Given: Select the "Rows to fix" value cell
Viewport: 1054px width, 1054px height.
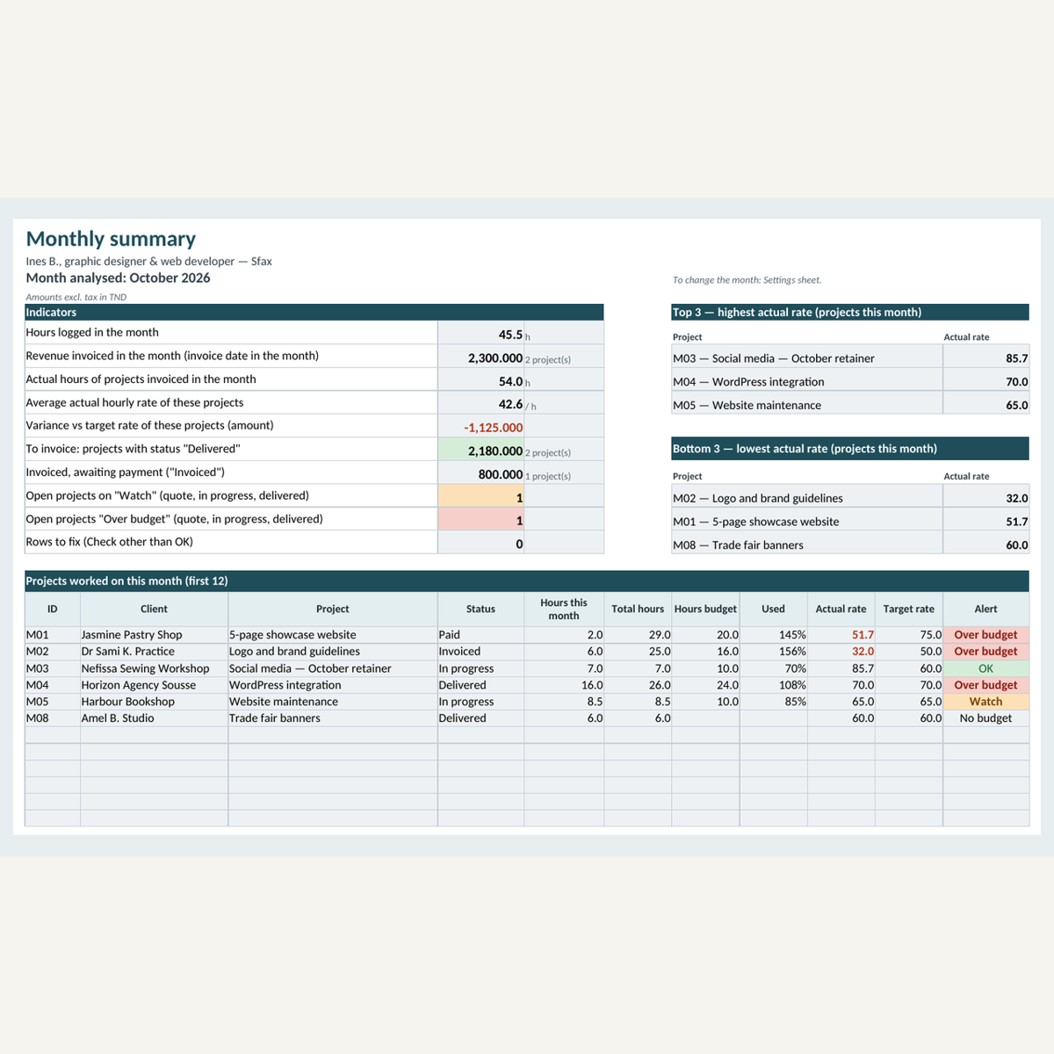Looking at the screenshot, I should 481,542.
